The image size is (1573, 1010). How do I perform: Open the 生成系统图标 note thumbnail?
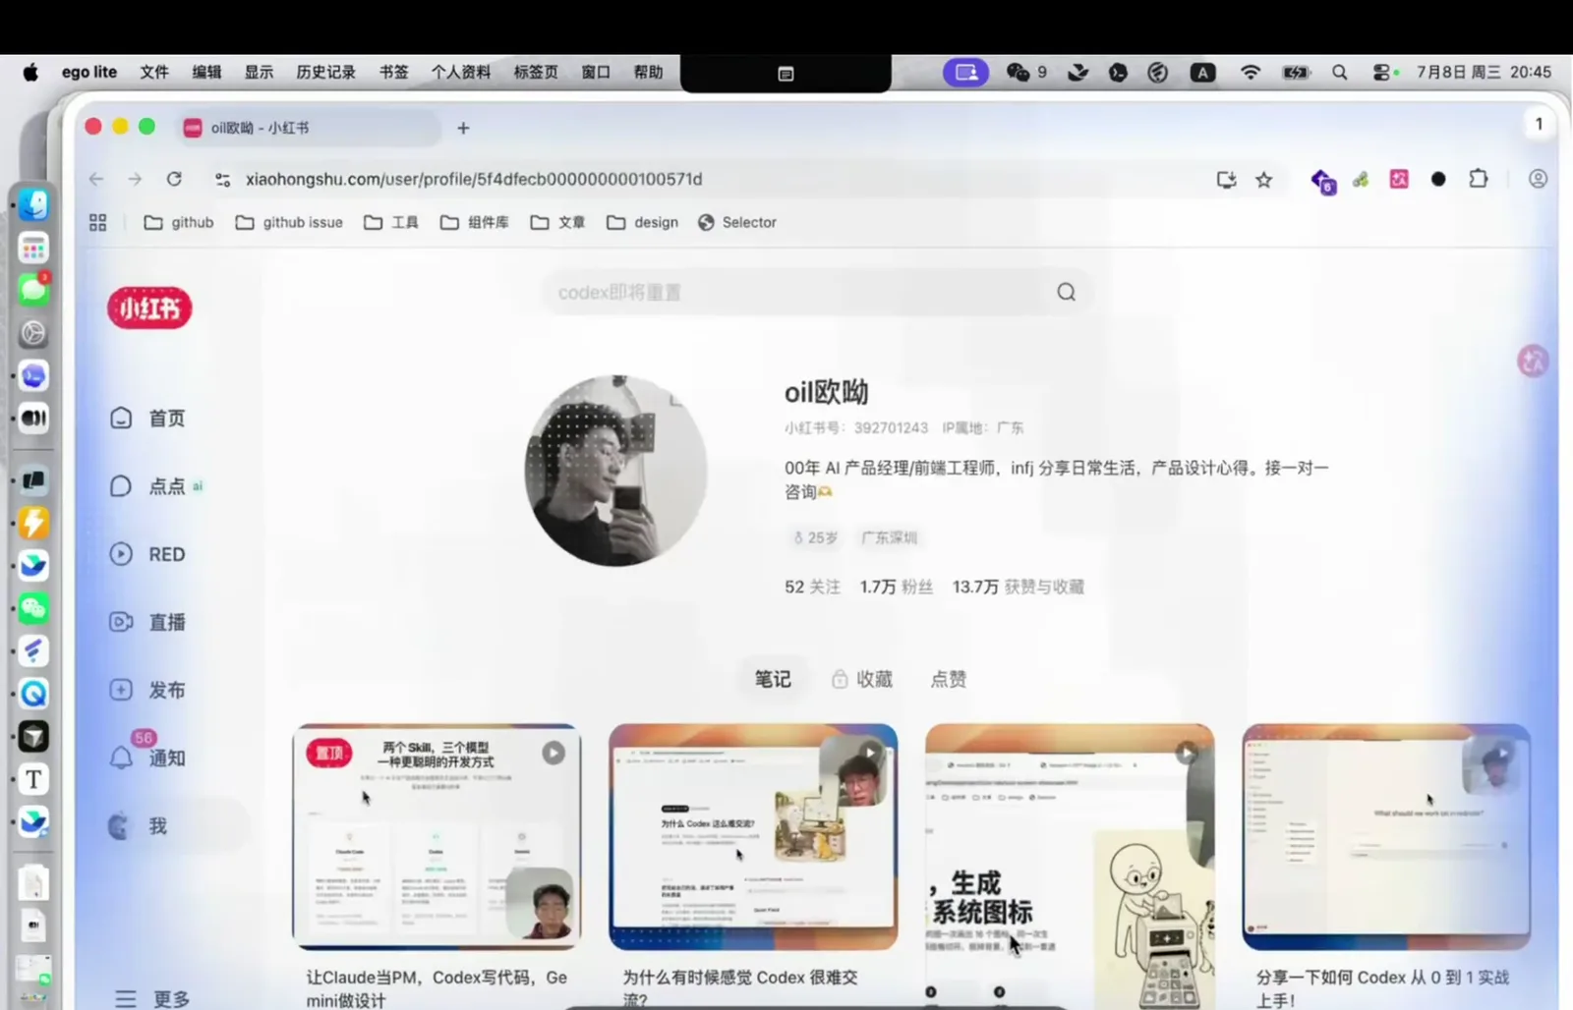click(1070, 867)
